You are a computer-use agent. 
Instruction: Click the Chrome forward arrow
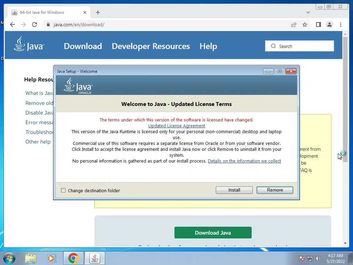coord(23,24)
